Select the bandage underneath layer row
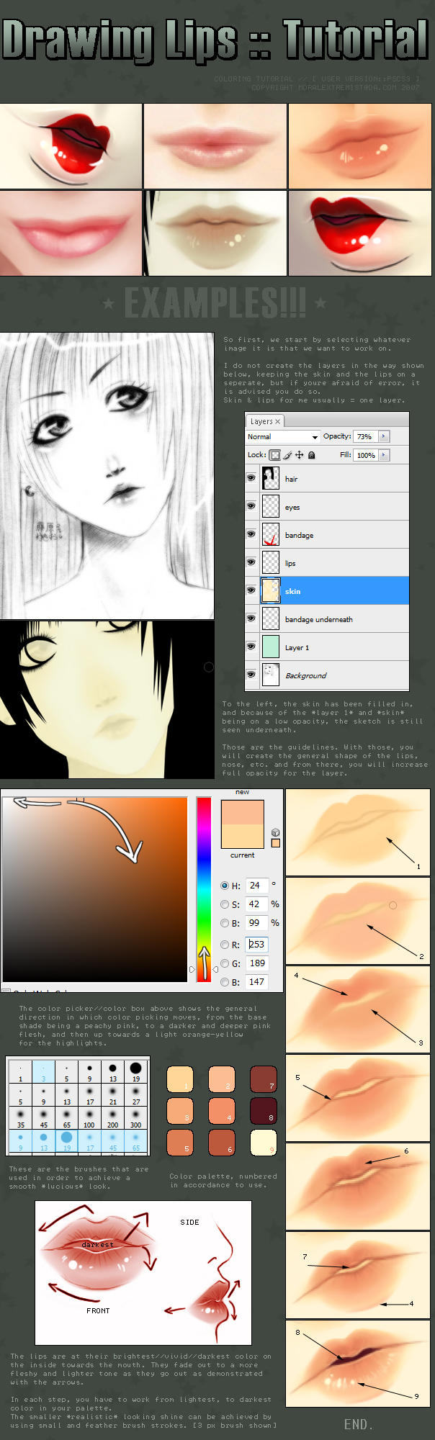The width and height of the screenshot is (435, 1440). pos(327,618)
